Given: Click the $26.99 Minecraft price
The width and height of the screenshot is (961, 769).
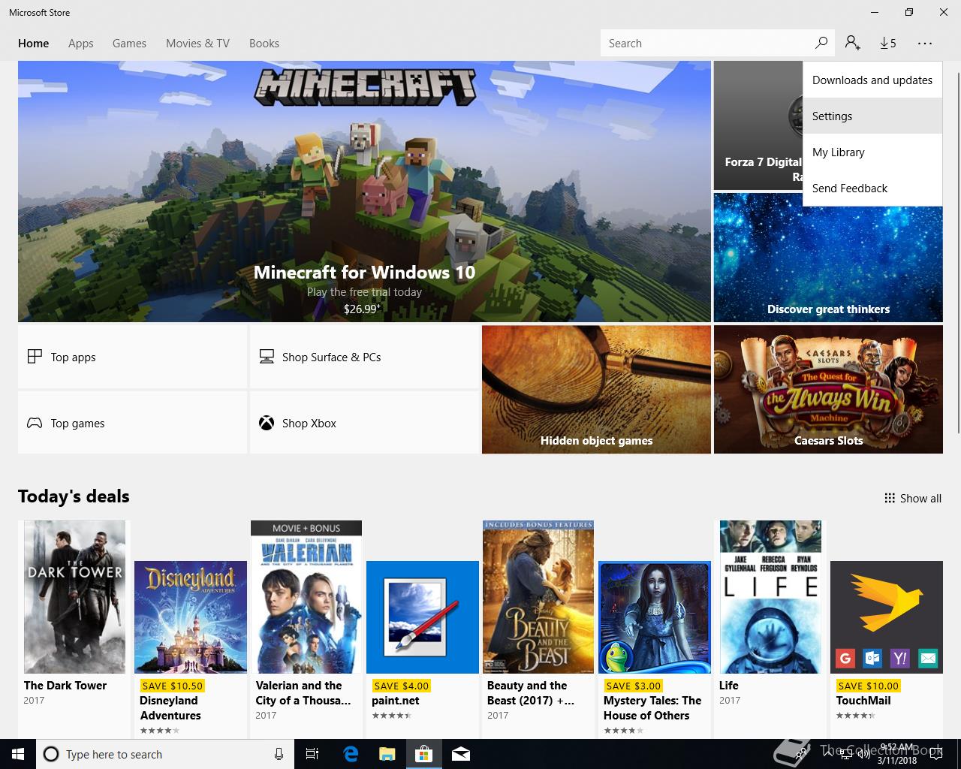Looking at the screenshot, I should pos(362,308).
